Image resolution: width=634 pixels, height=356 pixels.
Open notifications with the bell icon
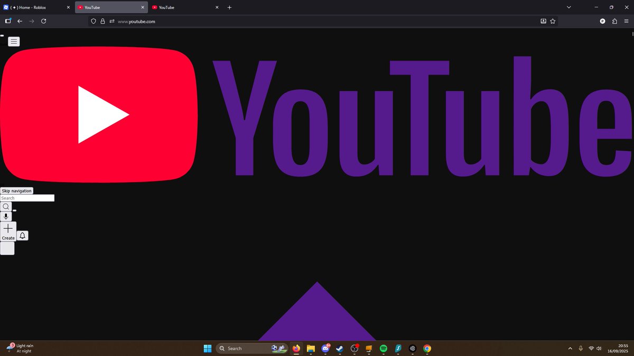point(23,236)
